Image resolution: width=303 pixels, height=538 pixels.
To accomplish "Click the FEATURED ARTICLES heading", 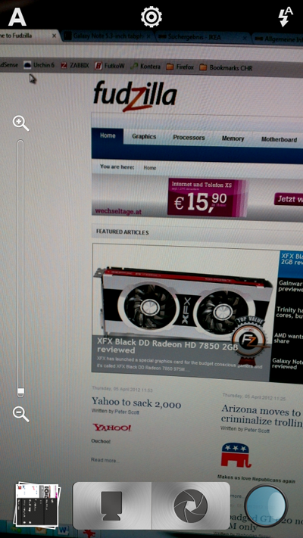I will [x=122, y=232].
